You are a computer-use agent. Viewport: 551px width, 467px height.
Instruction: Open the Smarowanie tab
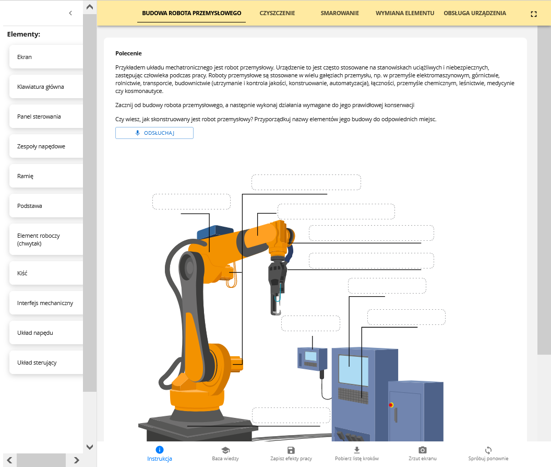point(340,13)
